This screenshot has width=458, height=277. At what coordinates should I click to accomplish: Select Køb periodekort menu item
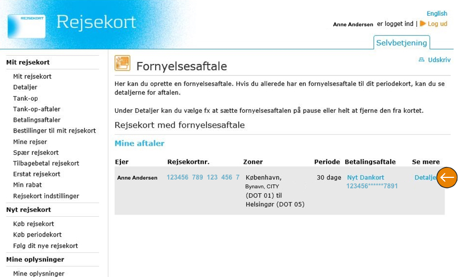37,235
